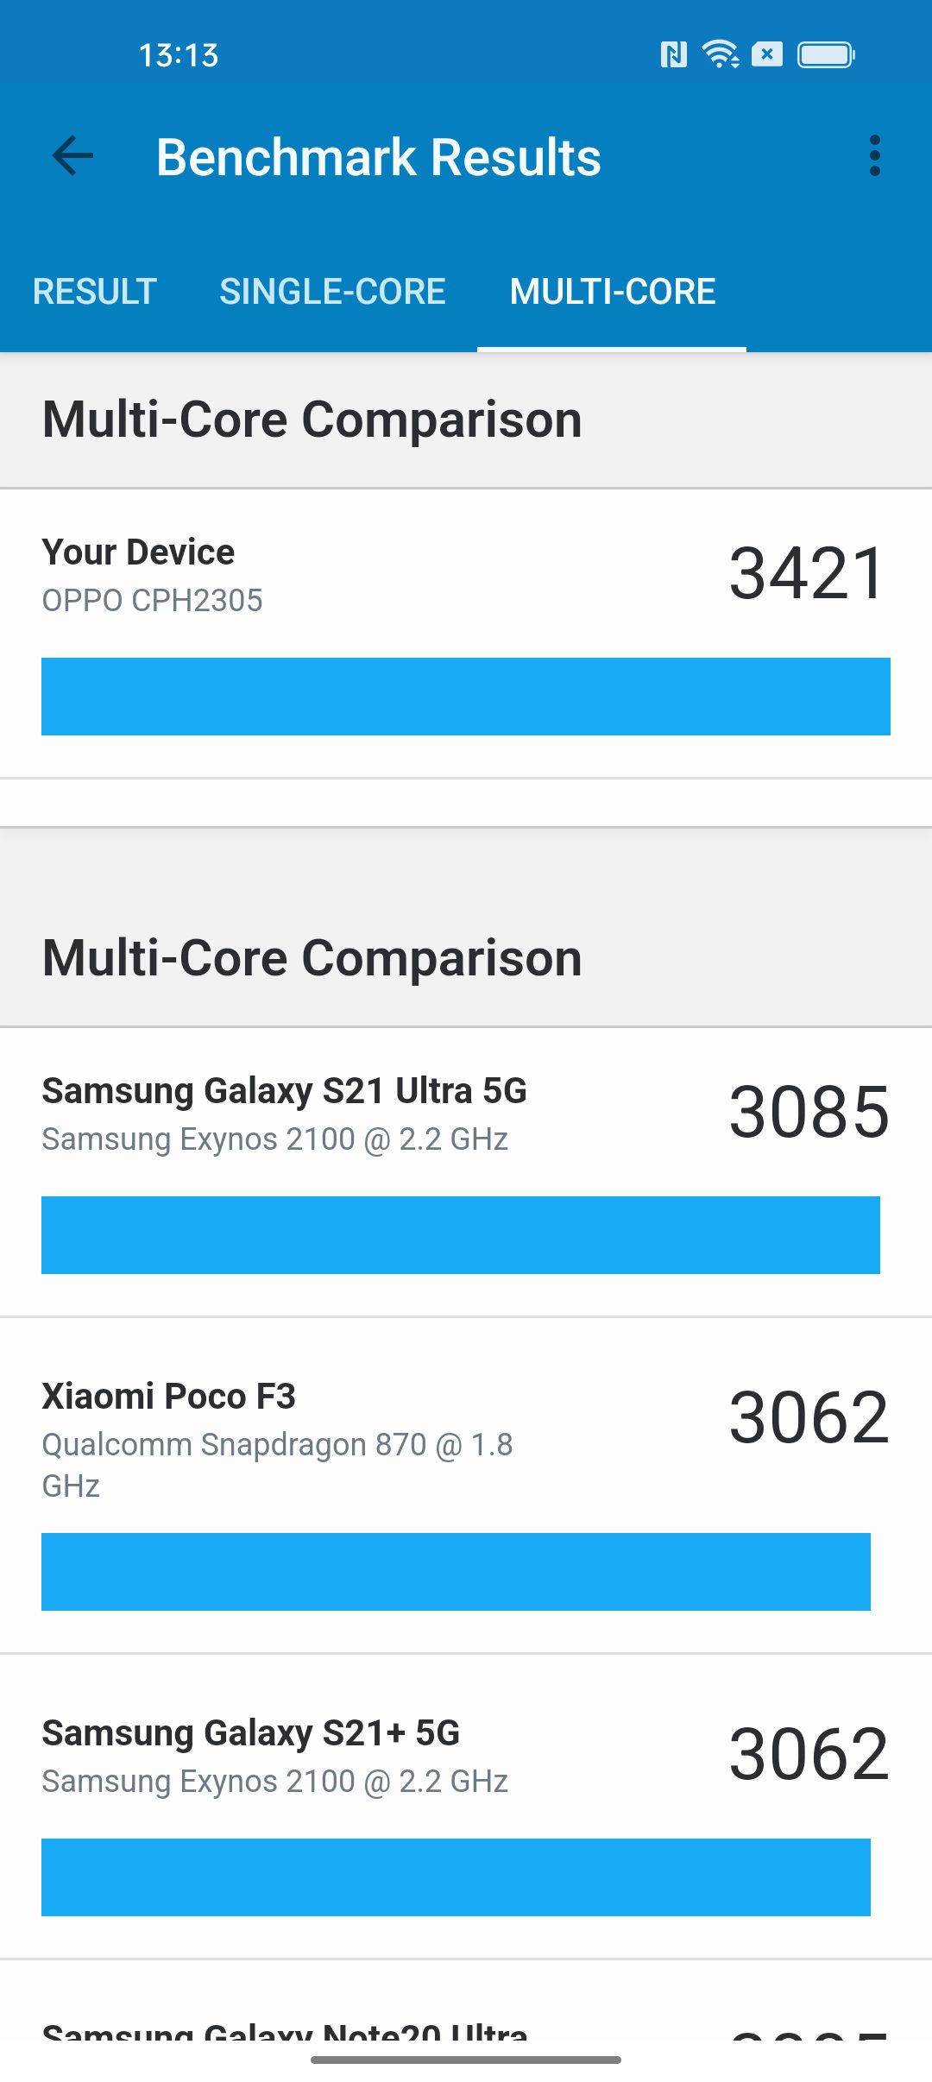Tap the Your Device OPPO CPH2305 entry

point(466,634)
